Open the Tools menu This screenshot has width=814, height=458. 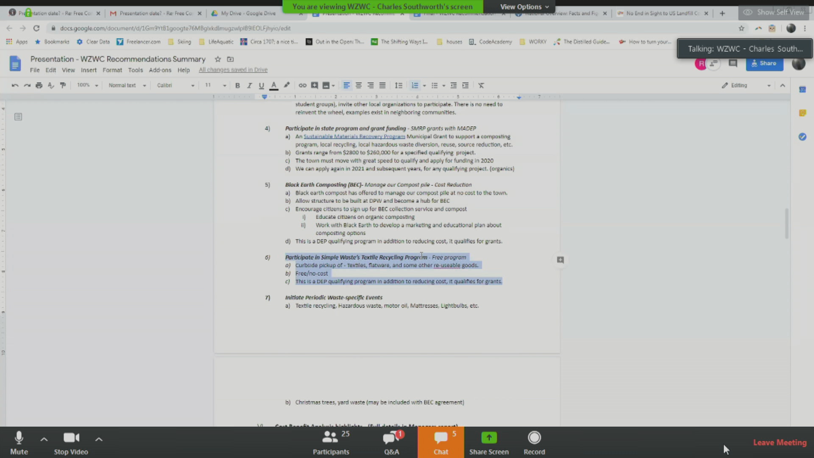click(135, 70)
